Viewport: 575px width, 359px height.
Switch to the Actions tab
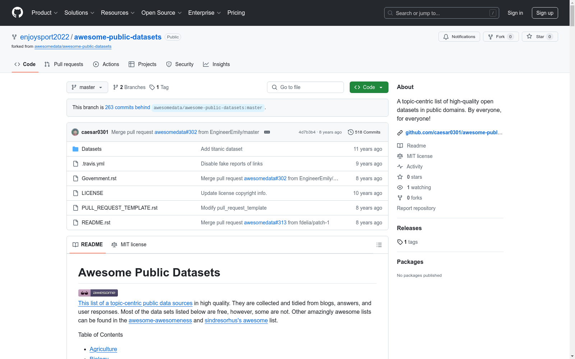click(106, 64)
